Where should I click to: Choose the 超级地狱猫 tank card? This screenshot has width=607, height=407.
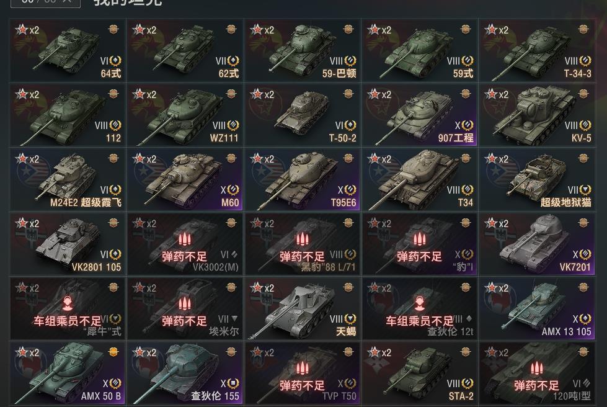(x=537, y=180)
